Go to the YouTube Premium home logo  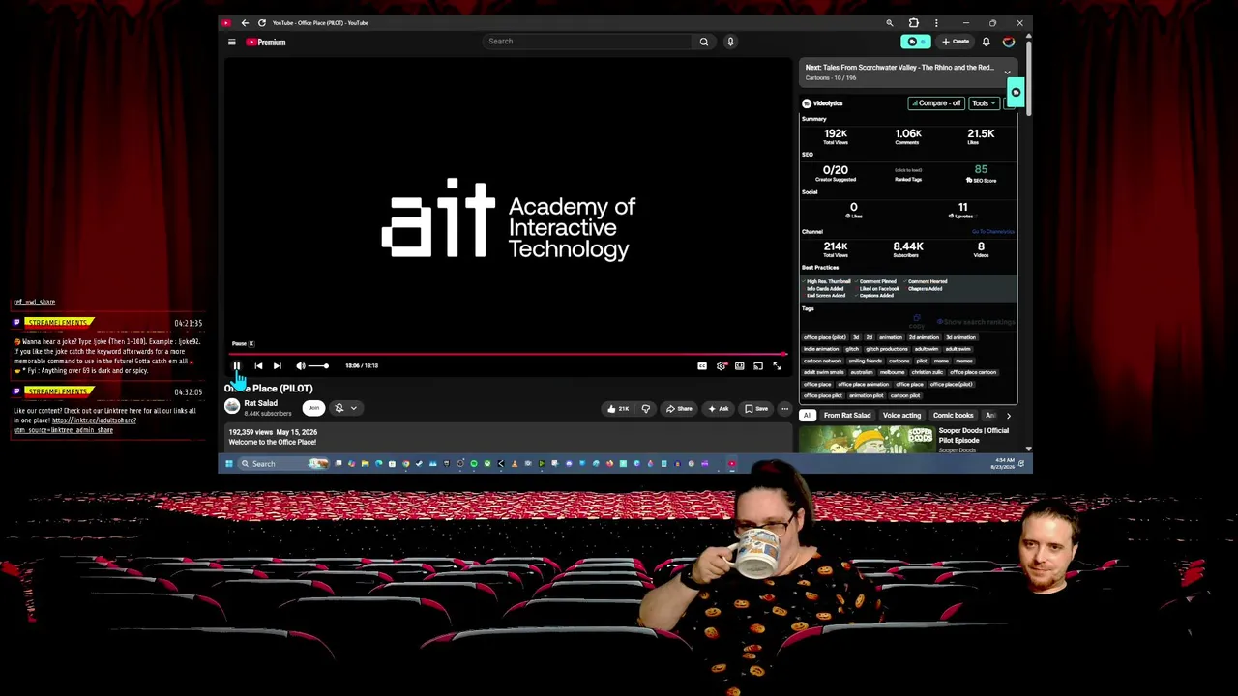(266, 42)
